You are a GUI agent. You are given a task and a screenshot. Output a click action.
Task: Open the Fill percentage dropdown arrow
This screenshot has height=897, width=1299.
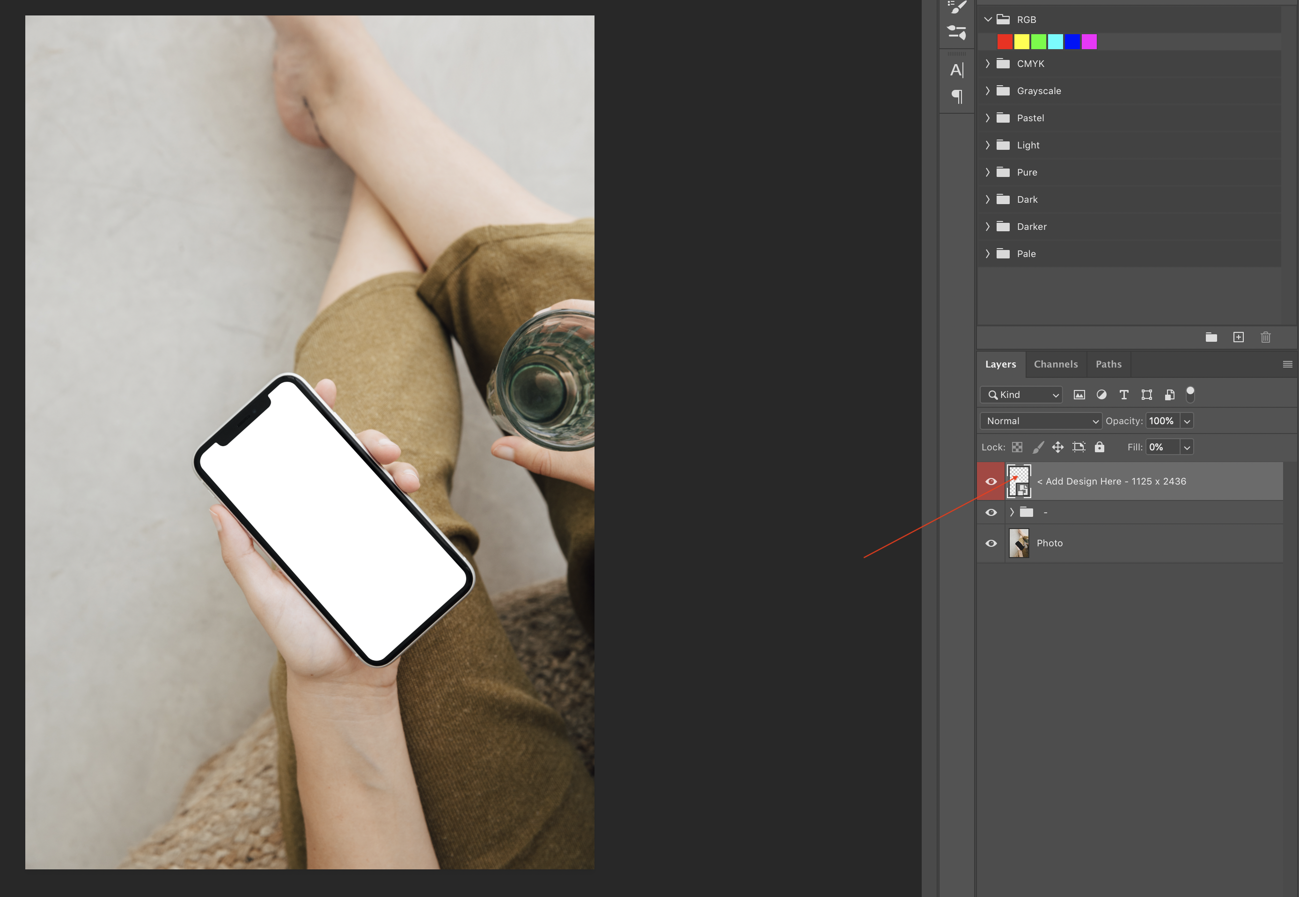[1187, 448]
